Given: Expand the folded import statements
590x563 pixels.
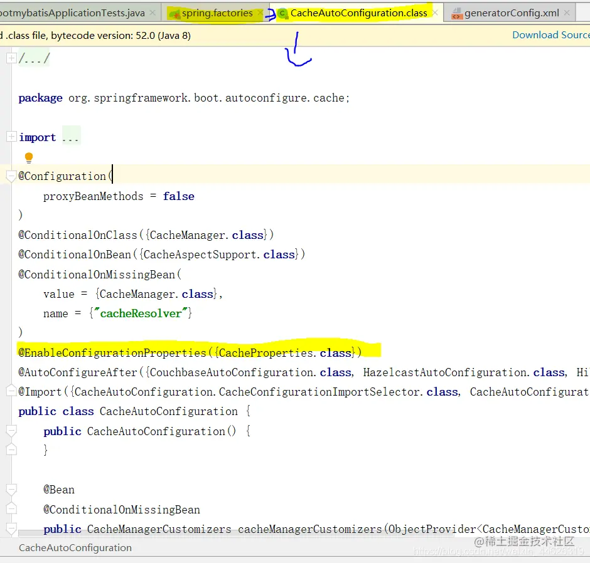Looking at the screenshot, I should 11,137.
